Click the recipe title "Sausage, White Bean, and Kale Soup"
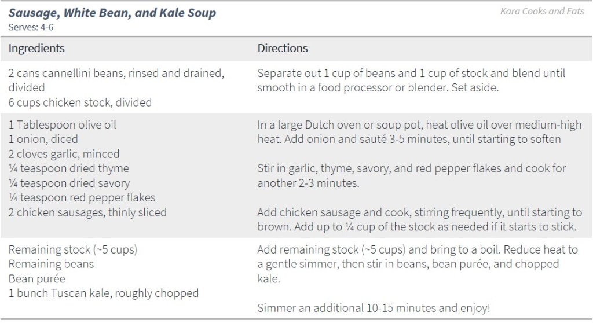This screenshot has width=593, height=323. 112,12
